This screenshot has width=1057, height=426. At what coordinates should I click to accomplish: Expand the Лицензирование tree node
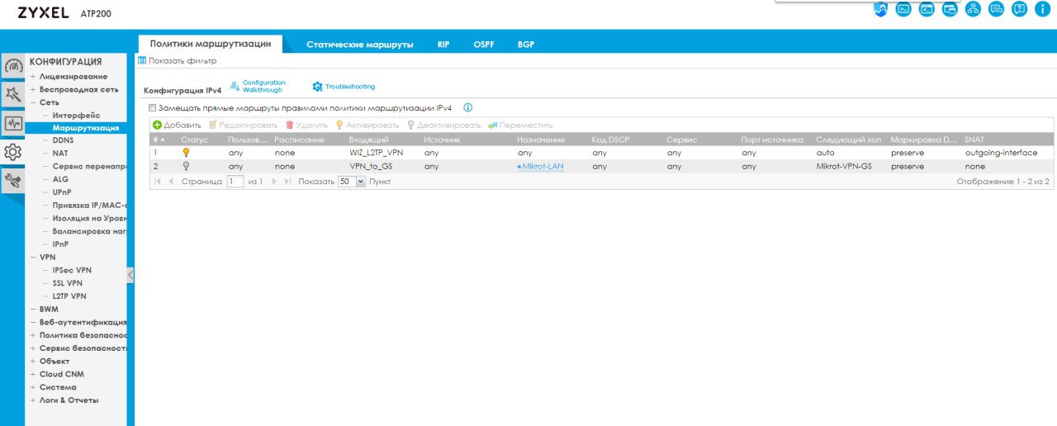pyautogui.click(x=32, y=77)
